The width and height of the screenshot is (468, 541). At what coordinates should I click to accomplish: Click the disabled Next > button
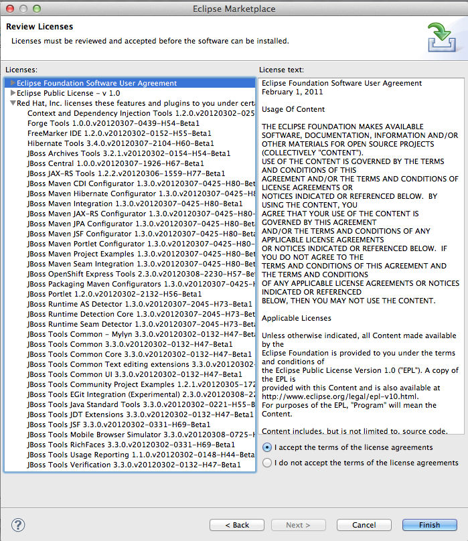[298, 525]
